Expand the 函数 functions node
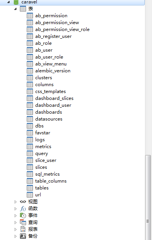This screenshot has width=152, height=240. pyautogui.click(x=15, y=209)
